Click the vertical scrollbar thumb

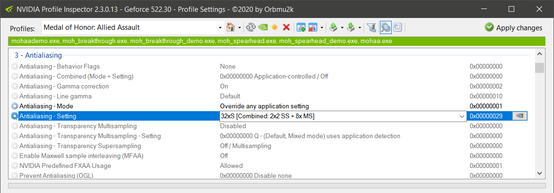(539, 68)
